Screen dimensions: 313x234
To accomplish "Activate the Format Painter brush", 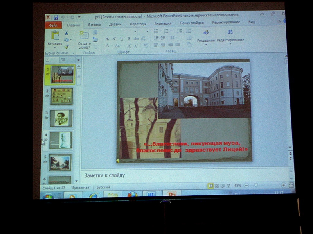I will [x=67, y=46].
